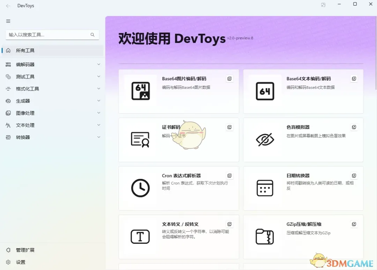Click the 证书解码 certificate icon
Screen dimensions: 377x270
(140, 140)
